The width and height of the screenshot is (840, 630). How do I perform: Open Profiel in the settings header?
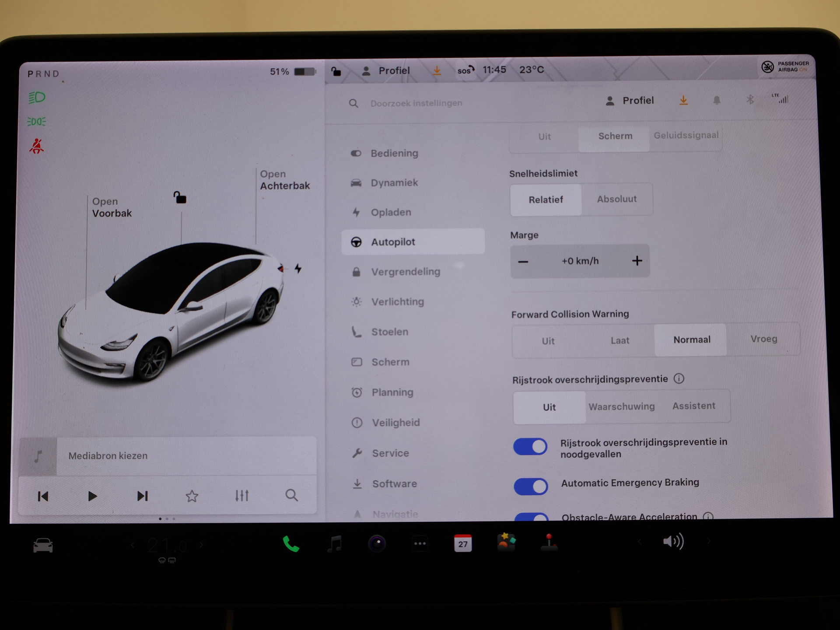click(x=630, y=101)
